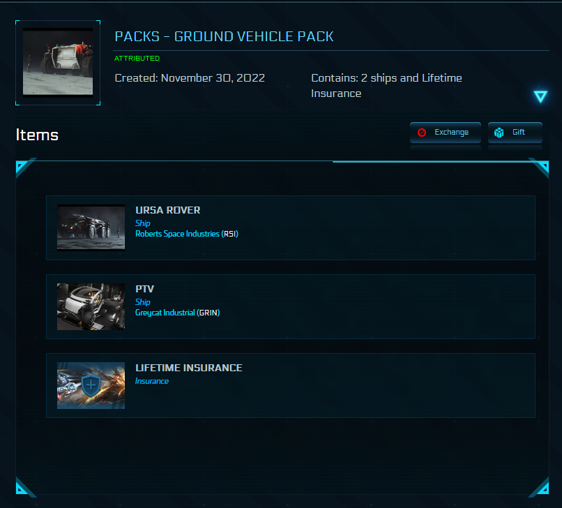Image resolution: width=562 pixels, height=508 pixels.
Task: Click the Created November 30, 2022 text
Action: (x=190, y=78)
